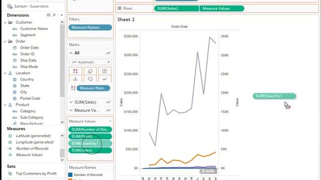Select the Ship Date field
The image size is (321, 180).
coord(28,60)
